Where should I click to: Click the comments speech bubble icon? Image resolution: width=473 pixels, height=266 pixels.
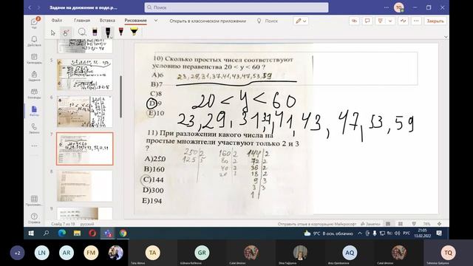367,21
